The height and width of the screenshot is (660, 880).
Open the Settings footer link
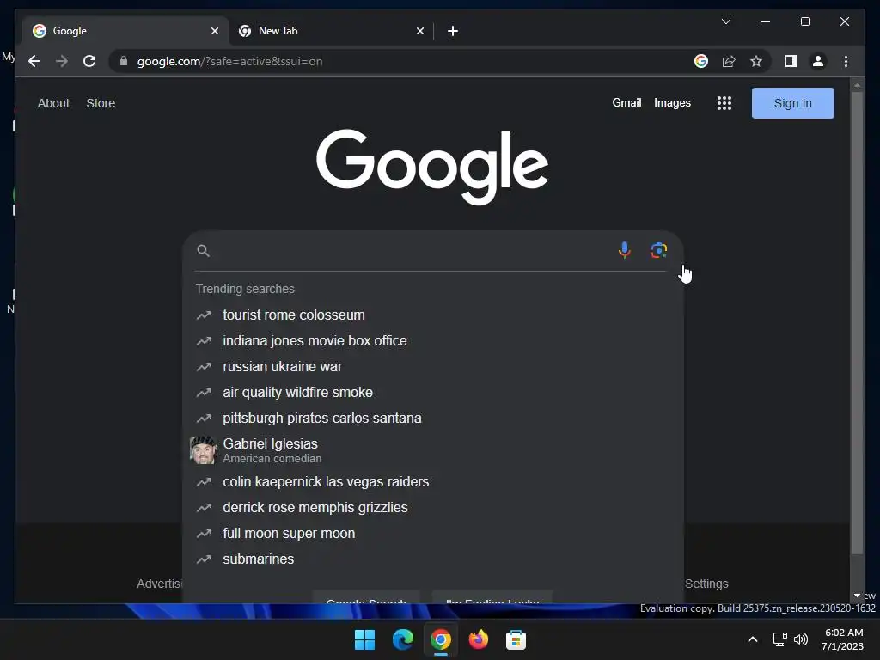point(706,584)
